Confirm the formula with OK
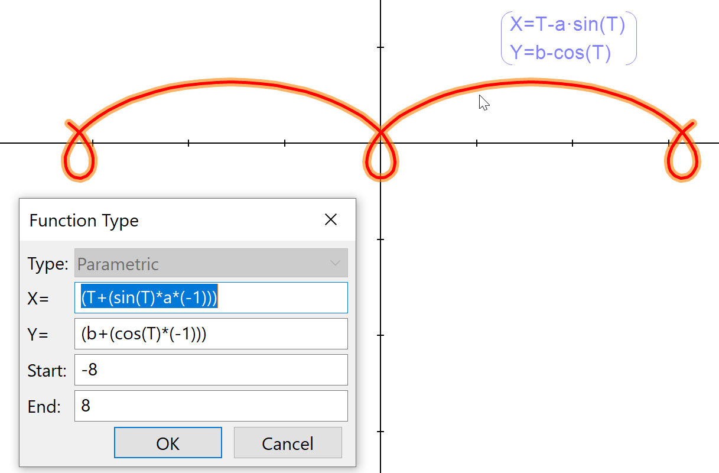Viewport: 719px width, 473px height. point(168,442)
